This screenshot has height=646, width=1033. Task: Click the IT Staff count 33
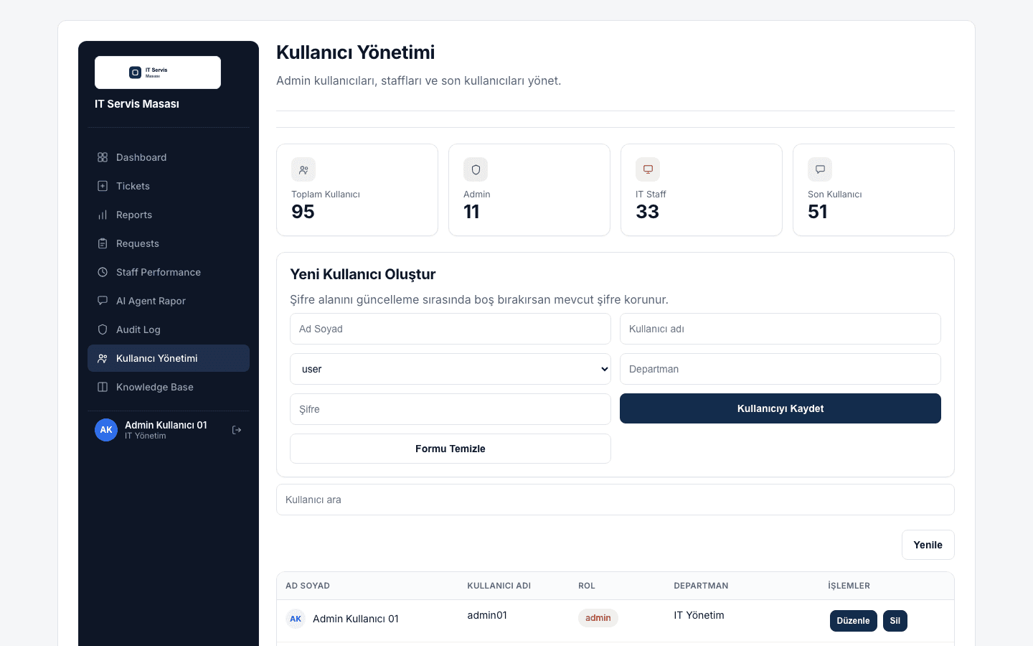(648, 212)
